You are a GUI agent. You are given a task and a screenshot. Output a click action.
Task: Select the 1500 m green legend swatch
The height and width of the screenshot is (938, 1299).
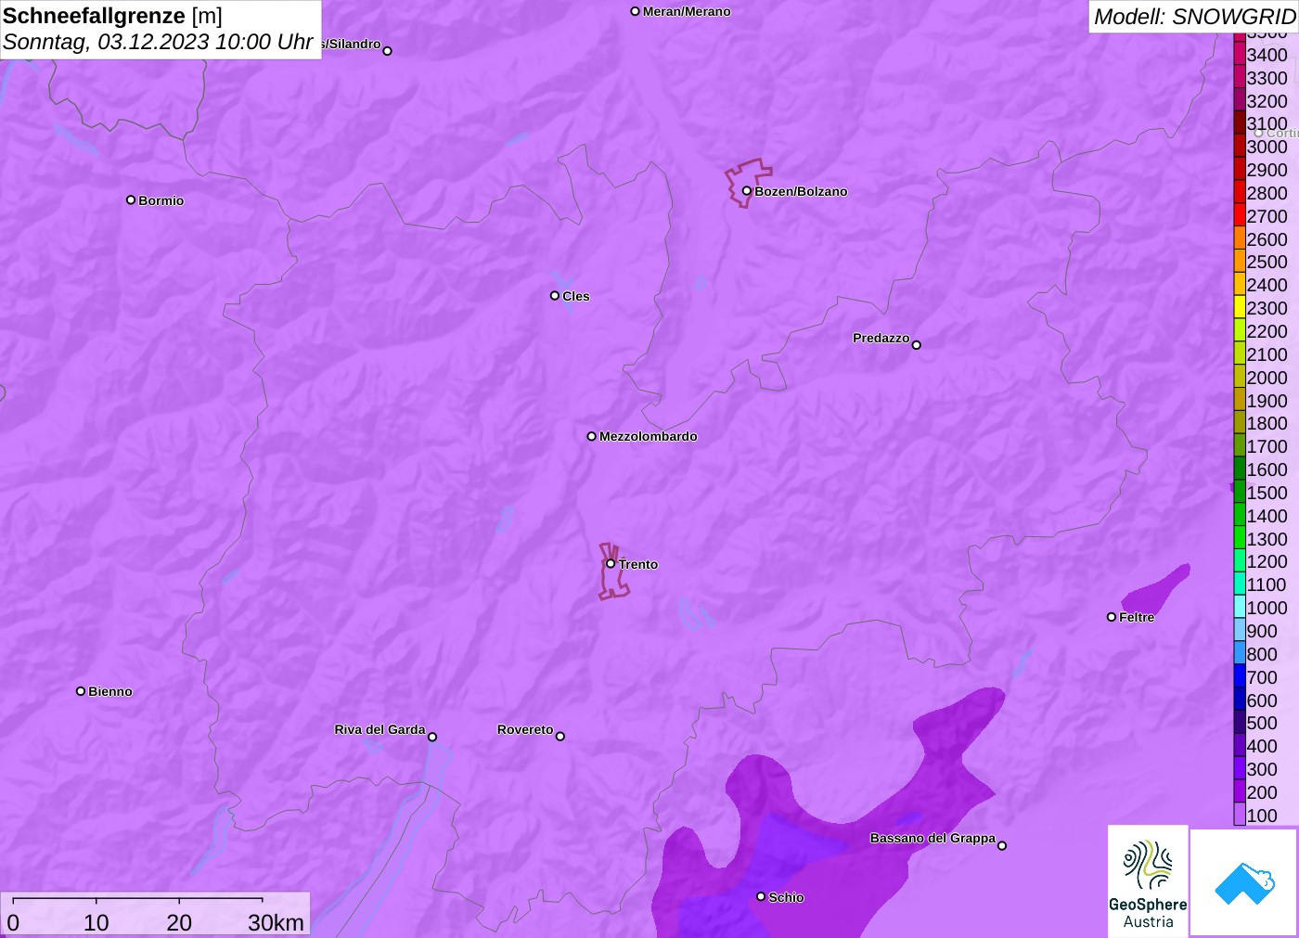tap(1240, 492)
